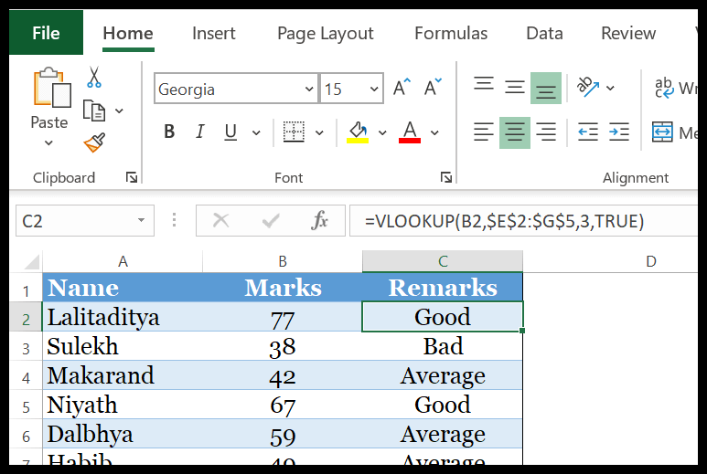This screenshot has height=474, width=707.
Task: Switch to the Data tab
Action: point(545,33)
